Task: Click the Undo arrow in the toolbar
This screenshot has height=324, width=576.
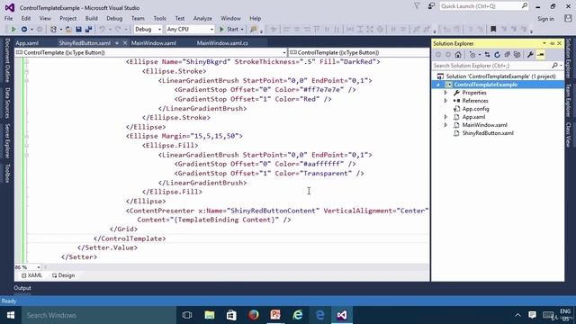Action: (x=102, y=29)
